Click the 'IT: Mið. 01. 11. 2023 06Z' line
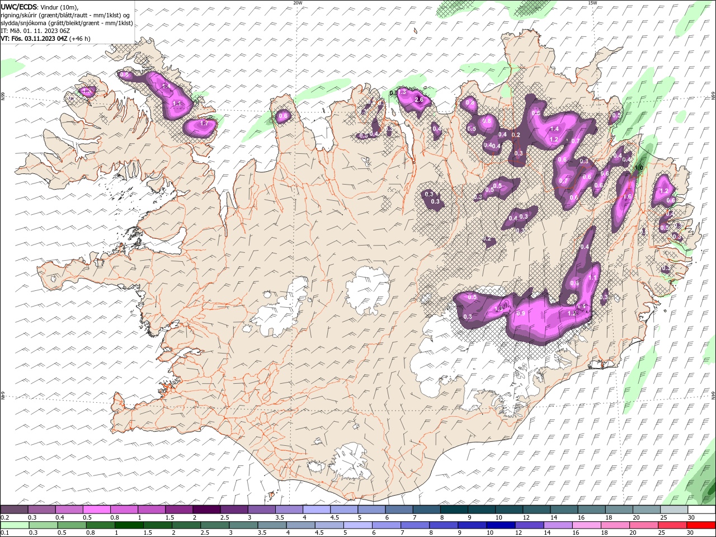 pos(35,31)
